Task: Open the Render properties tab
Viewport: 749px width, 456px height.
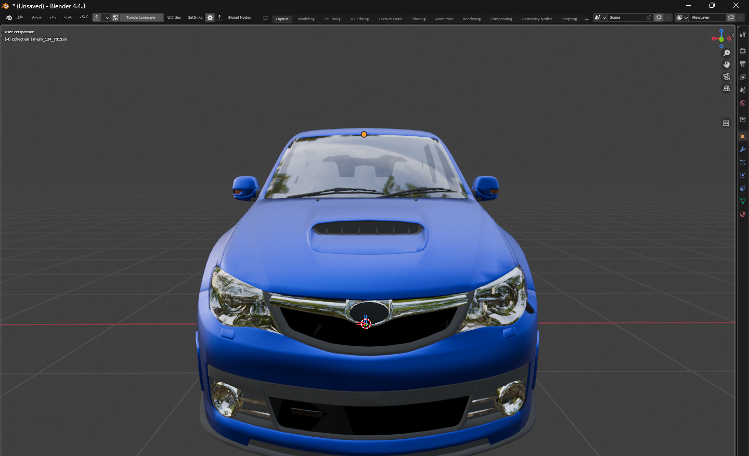Action: click(x=743, y=51)
